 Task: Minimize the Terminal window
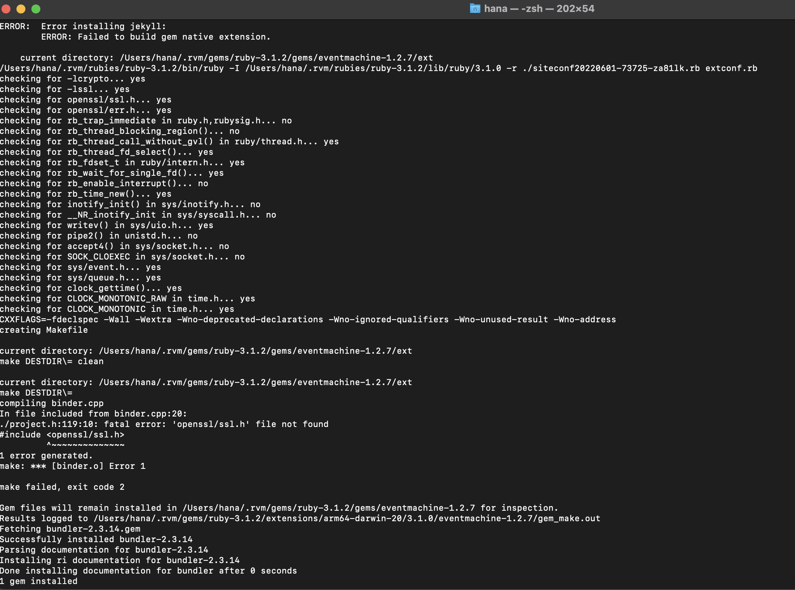pos(21,9)
